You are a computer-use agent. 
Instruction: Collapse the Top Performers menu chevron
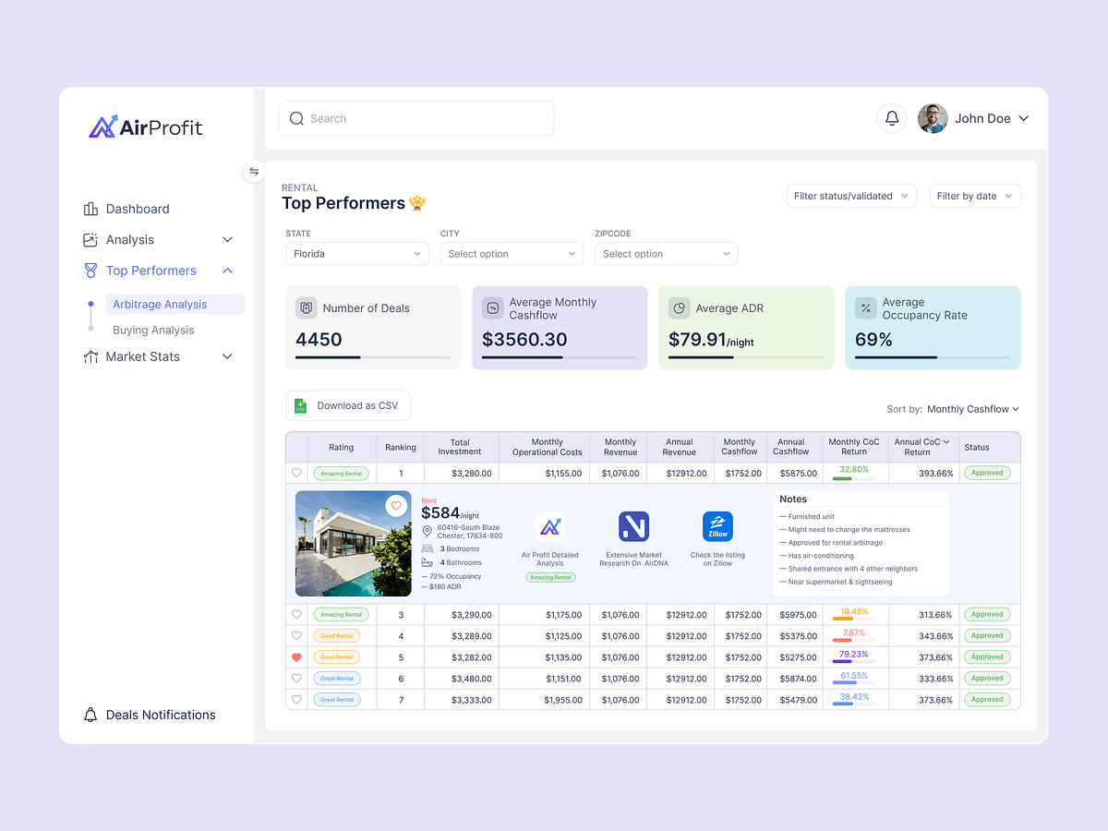point(228,271)
